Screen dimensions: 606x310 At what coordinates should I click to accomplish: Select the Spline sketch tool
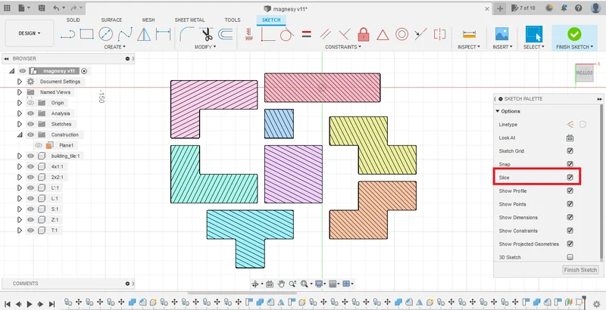(125, 34)
